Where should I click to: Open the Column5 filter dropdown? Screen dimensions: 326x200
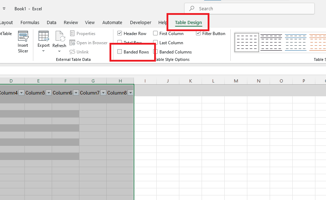[49, 93]
